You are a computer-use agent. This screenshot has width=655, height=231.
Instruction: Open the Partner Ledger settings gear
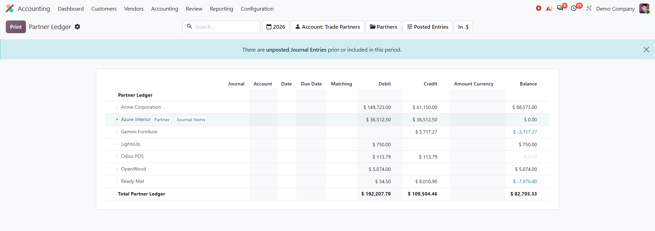(x=78, y=27)
